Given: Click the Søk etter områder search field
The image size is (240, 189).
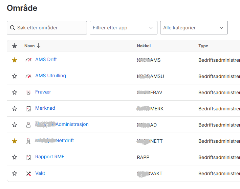Looking at the screenshot, I should click(x=50, y=28).
